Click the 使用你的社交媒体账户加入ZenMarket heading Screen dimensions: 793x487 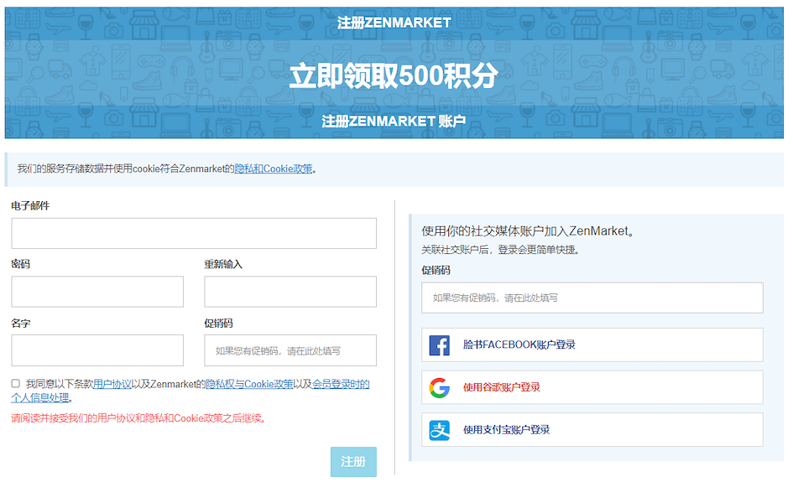(528, 231)
